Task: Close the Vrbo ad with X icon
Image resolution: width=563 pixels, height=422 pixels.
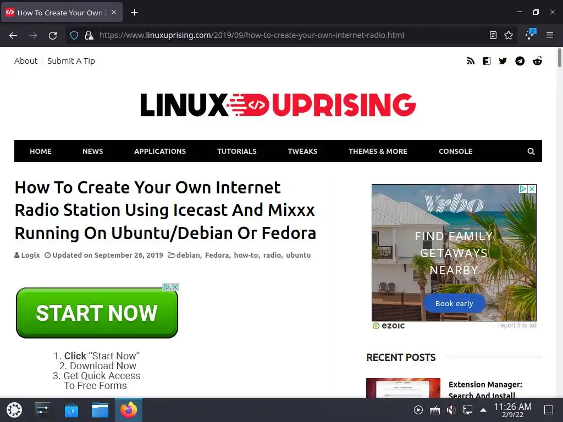Action: (x=532, y=189)
